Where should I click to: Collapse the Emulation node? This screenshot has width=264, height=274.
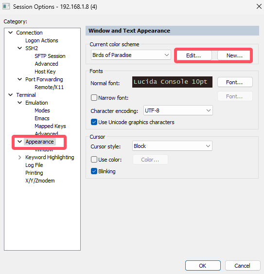pos(20,103)
